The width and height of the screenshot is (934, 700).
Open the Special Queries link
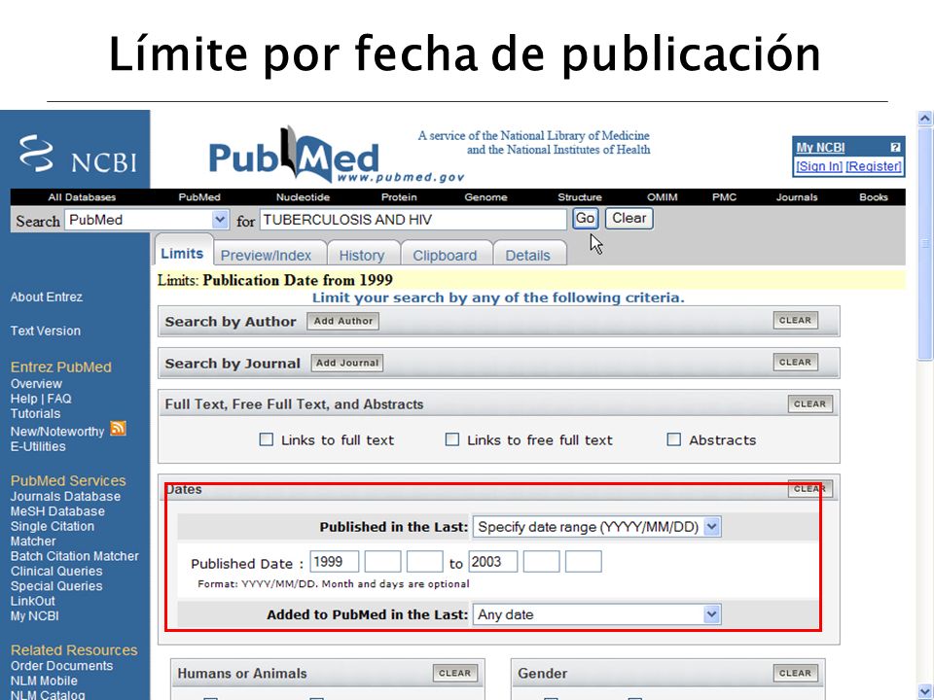(56, 586)
